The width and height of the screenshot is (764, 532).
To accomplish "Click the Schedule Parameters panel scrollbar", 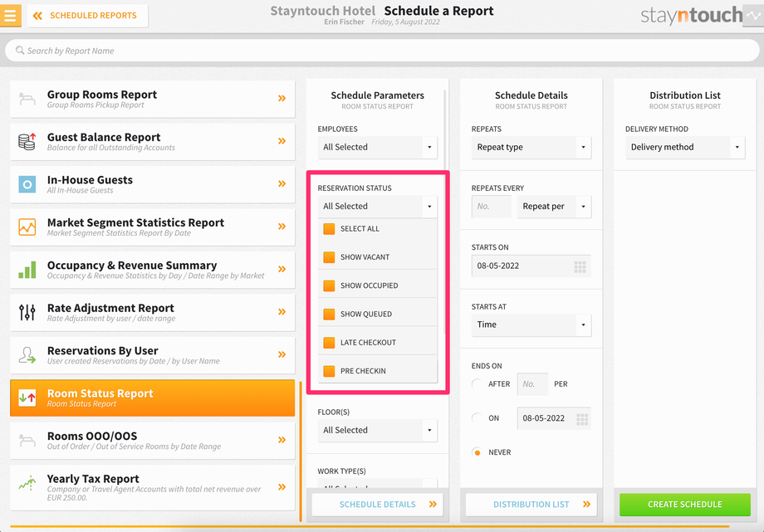I will 445,212.
